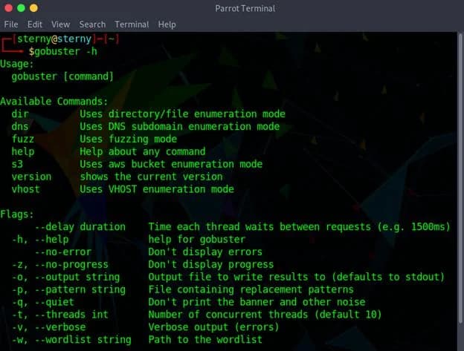Open the Help menu
The image size is (464, 351).
tap(167, 24)
